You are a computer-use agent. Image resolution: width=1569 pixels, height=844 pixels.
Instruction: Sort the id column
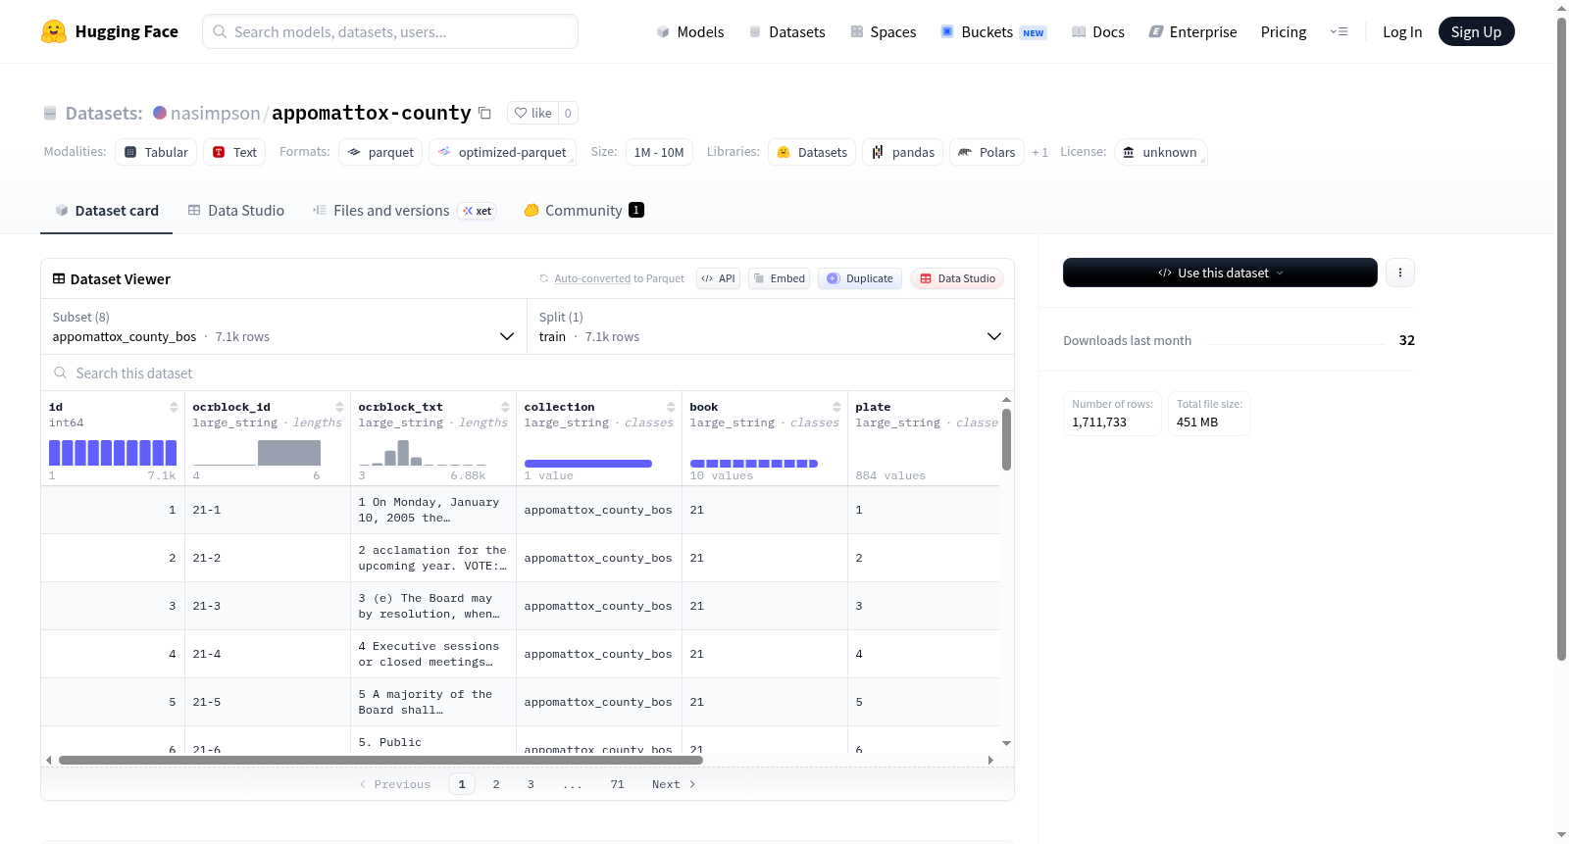174,407
